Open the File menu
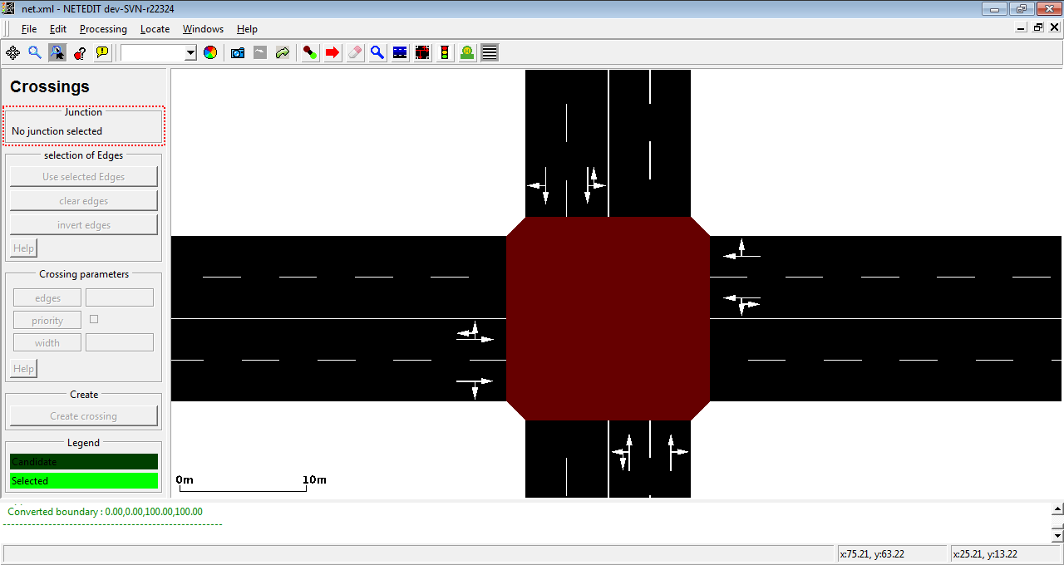Viewport: 1064px width, 565px height. 29,29
